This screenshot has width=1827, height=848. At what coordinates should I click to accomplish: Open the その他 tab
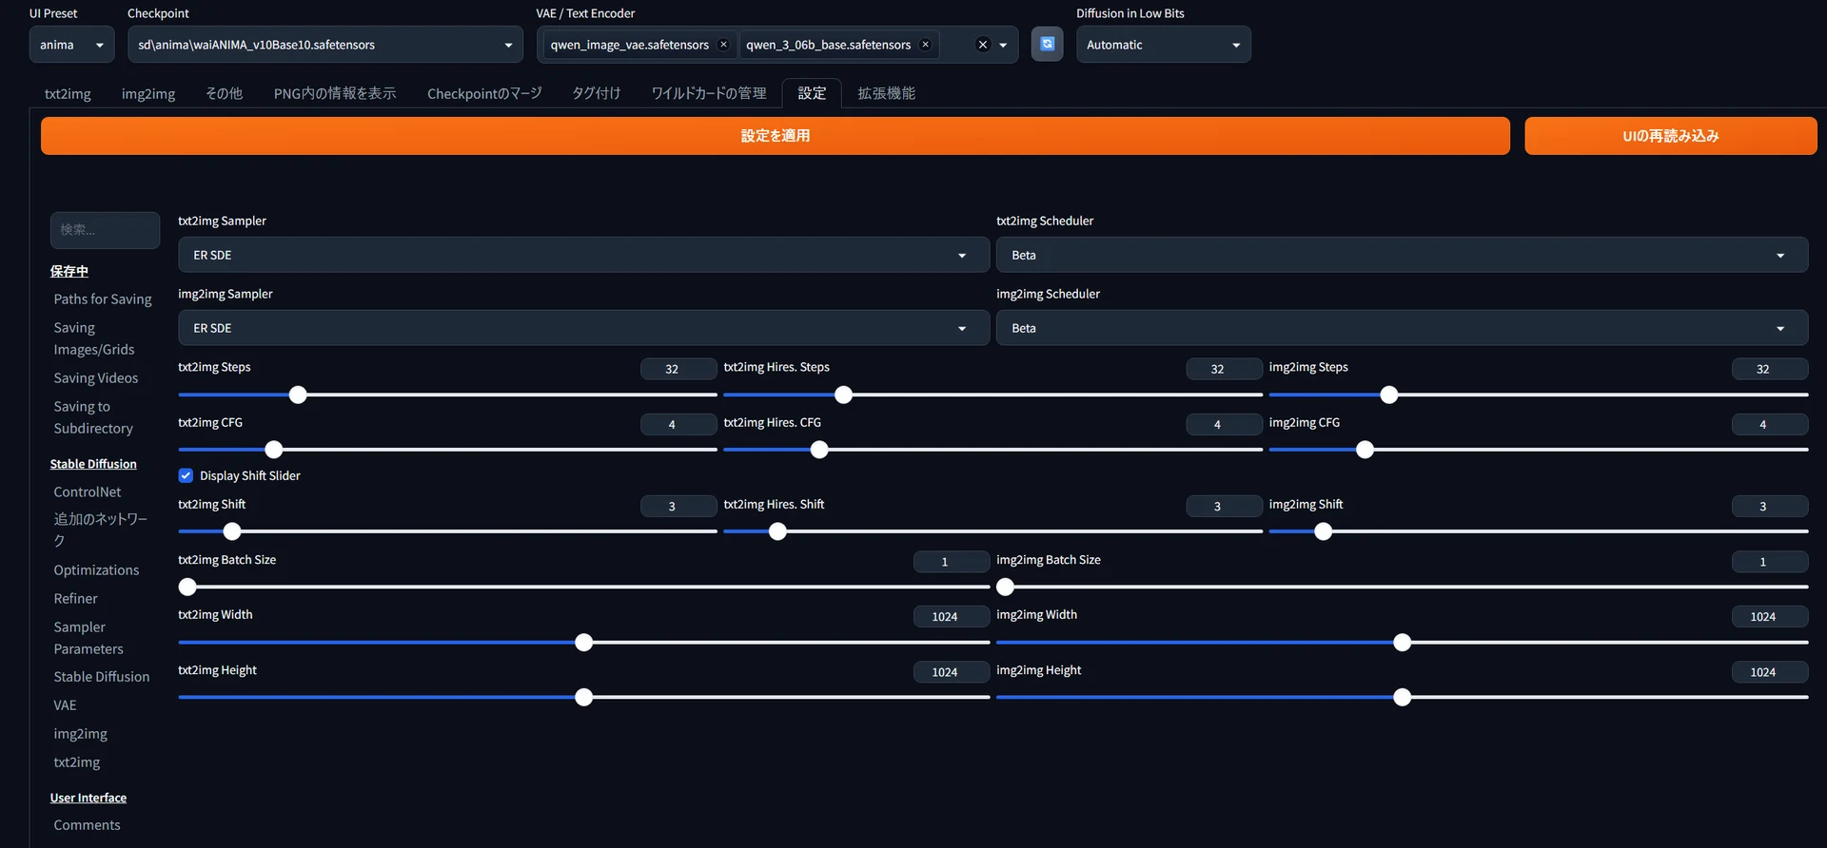pyautogui.click(x=224, y=93)
